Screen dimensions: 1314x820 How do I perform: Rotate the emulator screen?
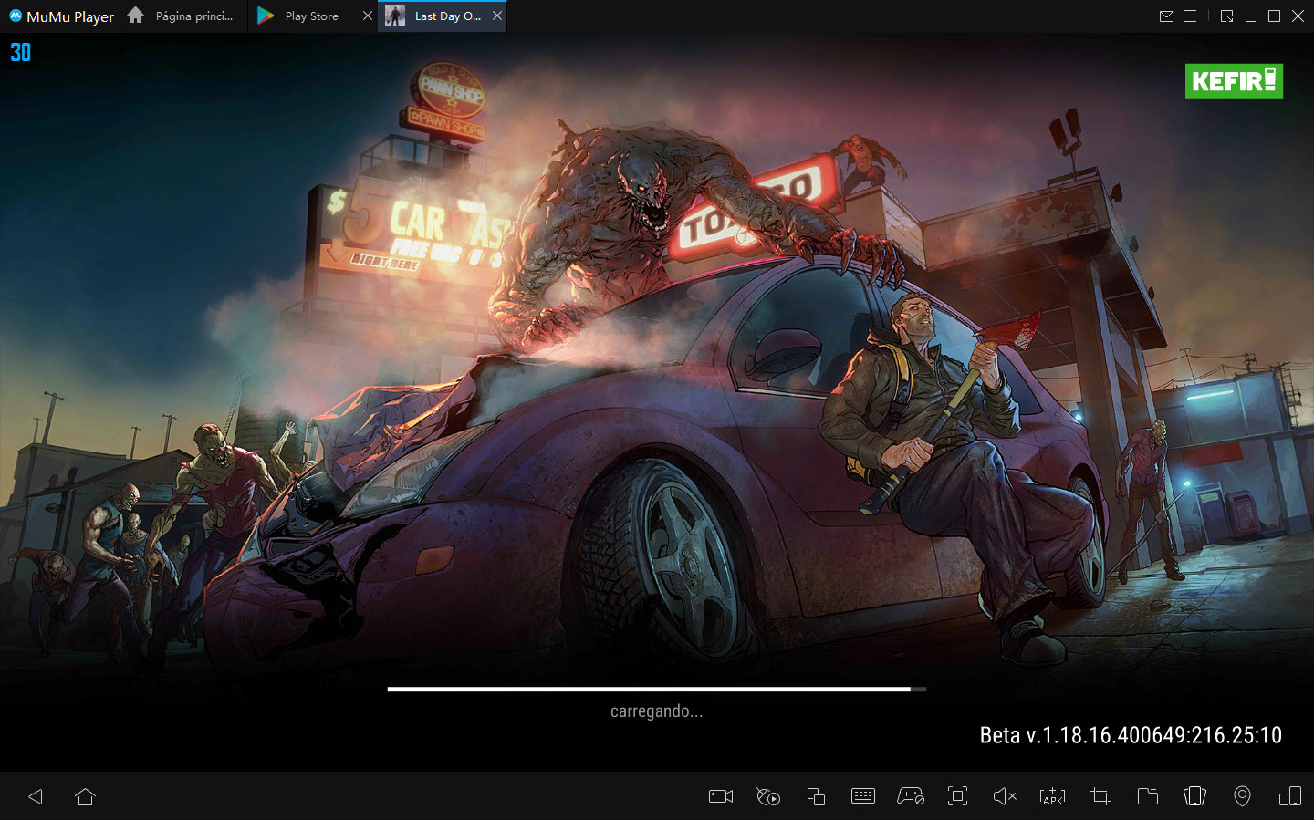(x=1194, y=796)
